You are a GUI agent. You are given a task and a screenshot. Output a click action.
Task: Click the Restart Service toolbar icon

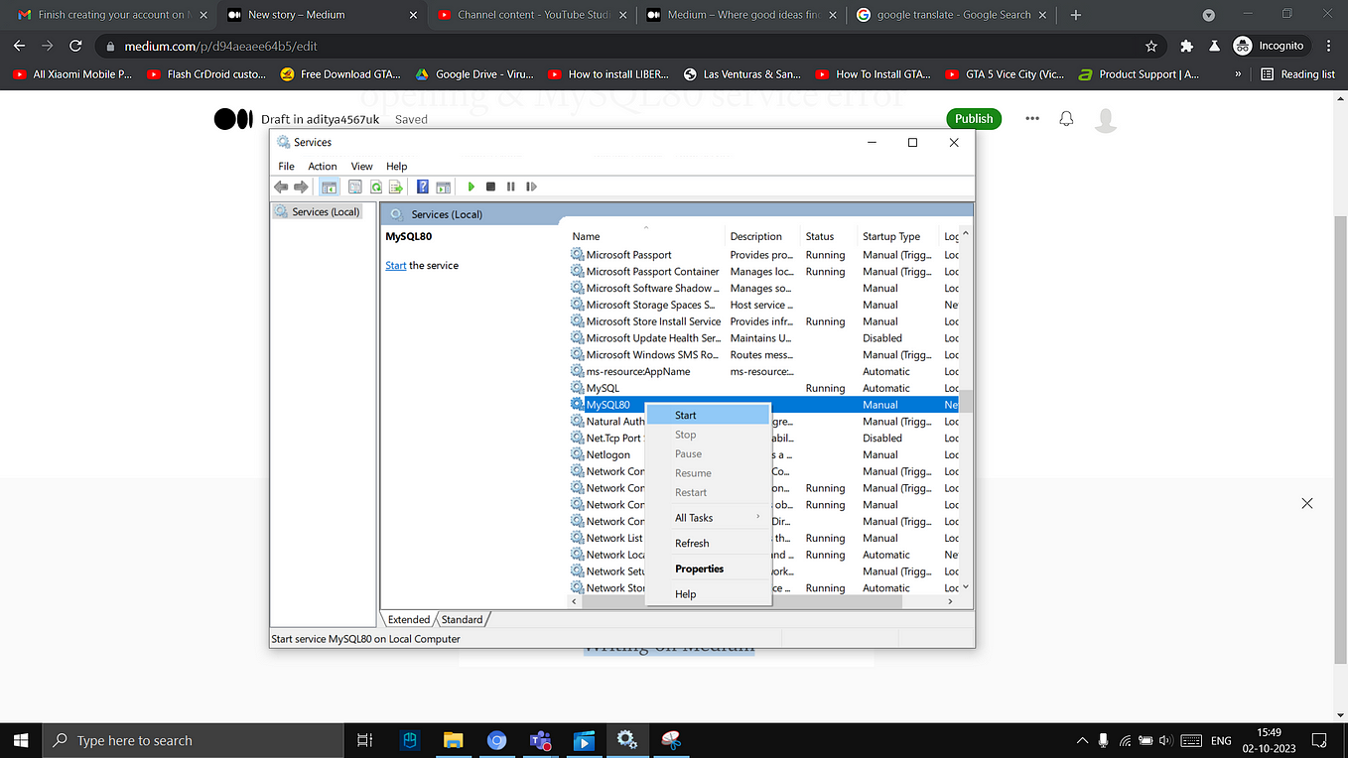pyautogui.click(x=532, y=187)
